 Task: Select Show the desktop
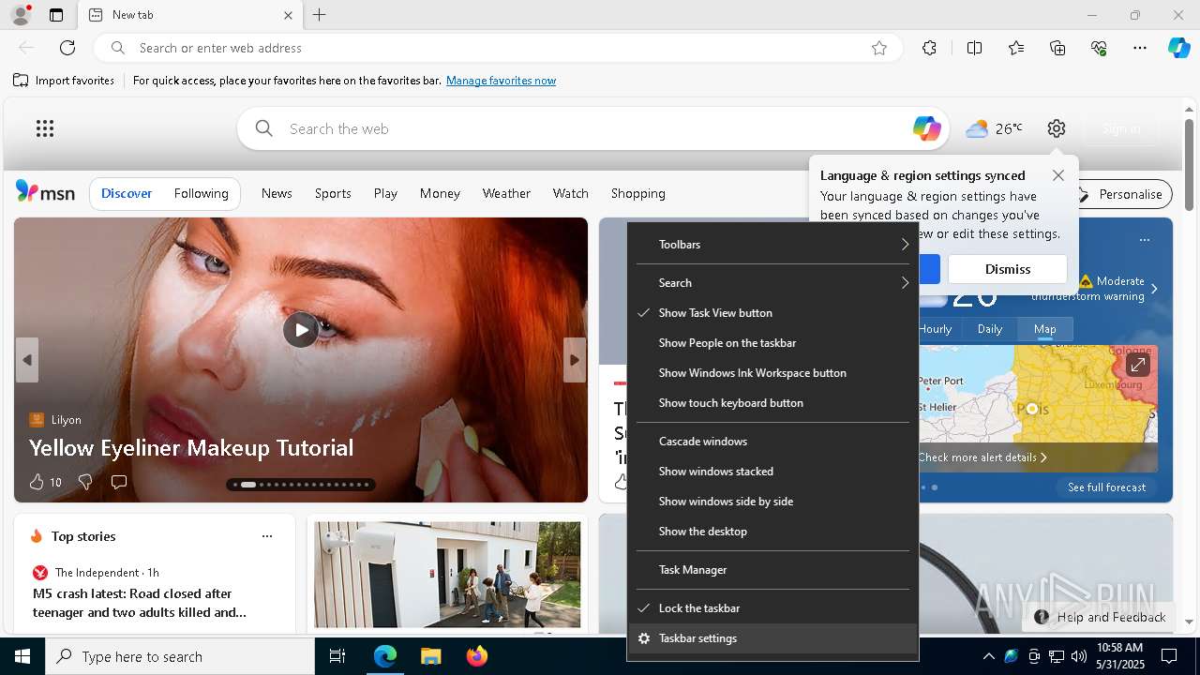point(773,532)
